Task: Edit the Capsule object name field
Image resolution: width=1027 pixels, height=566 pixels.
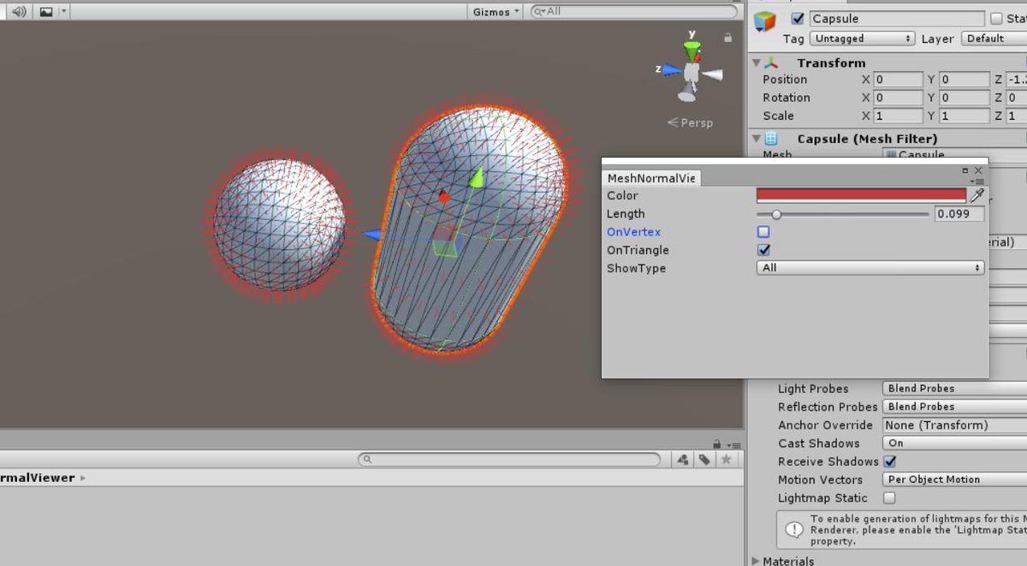Action: point(896,19)
